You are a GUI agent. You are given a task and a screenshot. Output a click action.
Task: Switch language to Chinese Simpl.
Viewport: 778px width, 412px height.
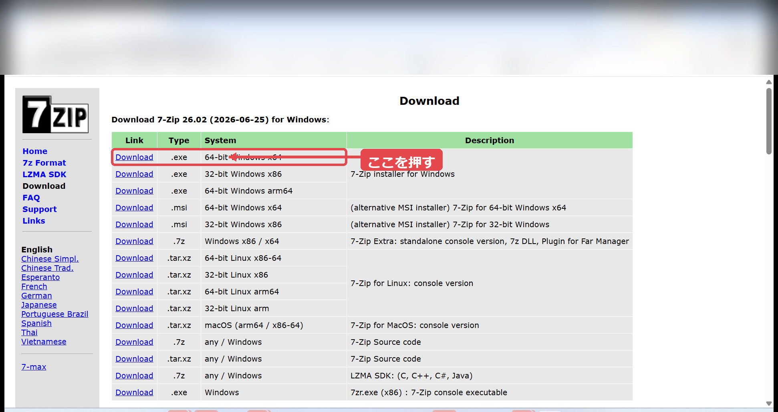pos(50,259)
